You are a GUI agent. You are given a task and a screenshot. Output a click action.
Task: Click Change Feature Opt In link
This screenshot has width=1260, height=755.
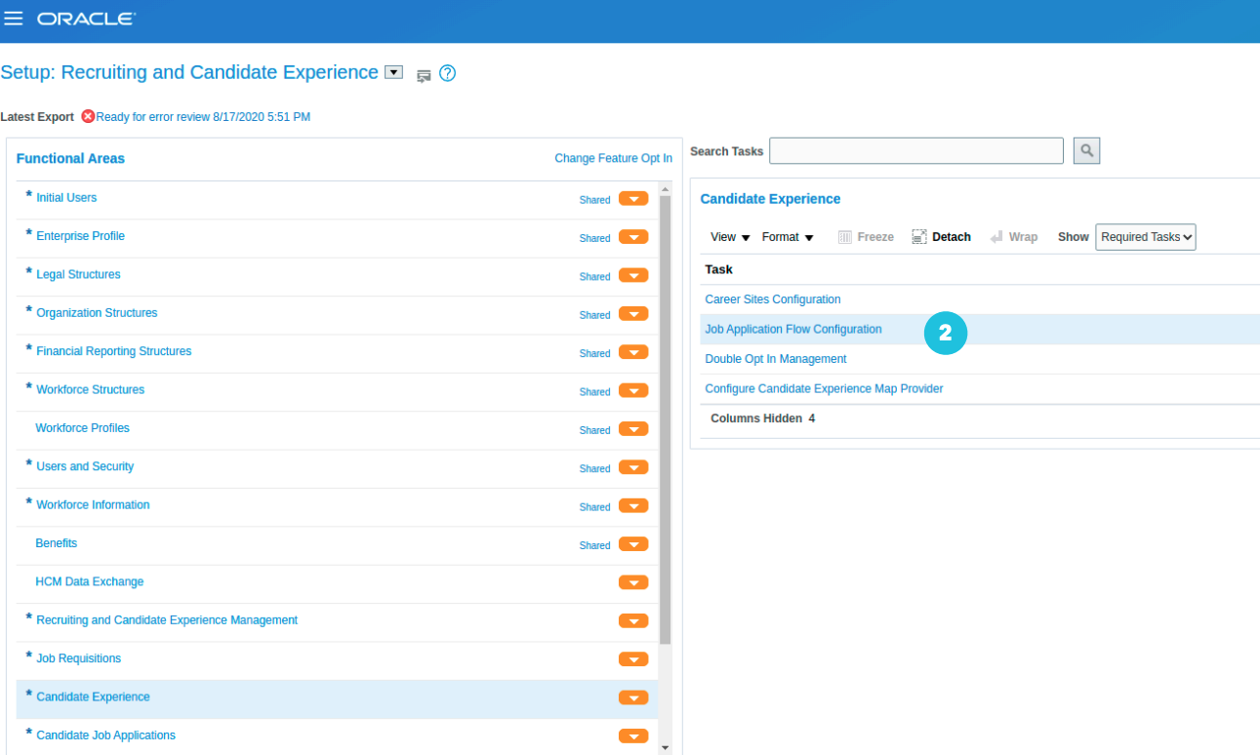[613, 158]
